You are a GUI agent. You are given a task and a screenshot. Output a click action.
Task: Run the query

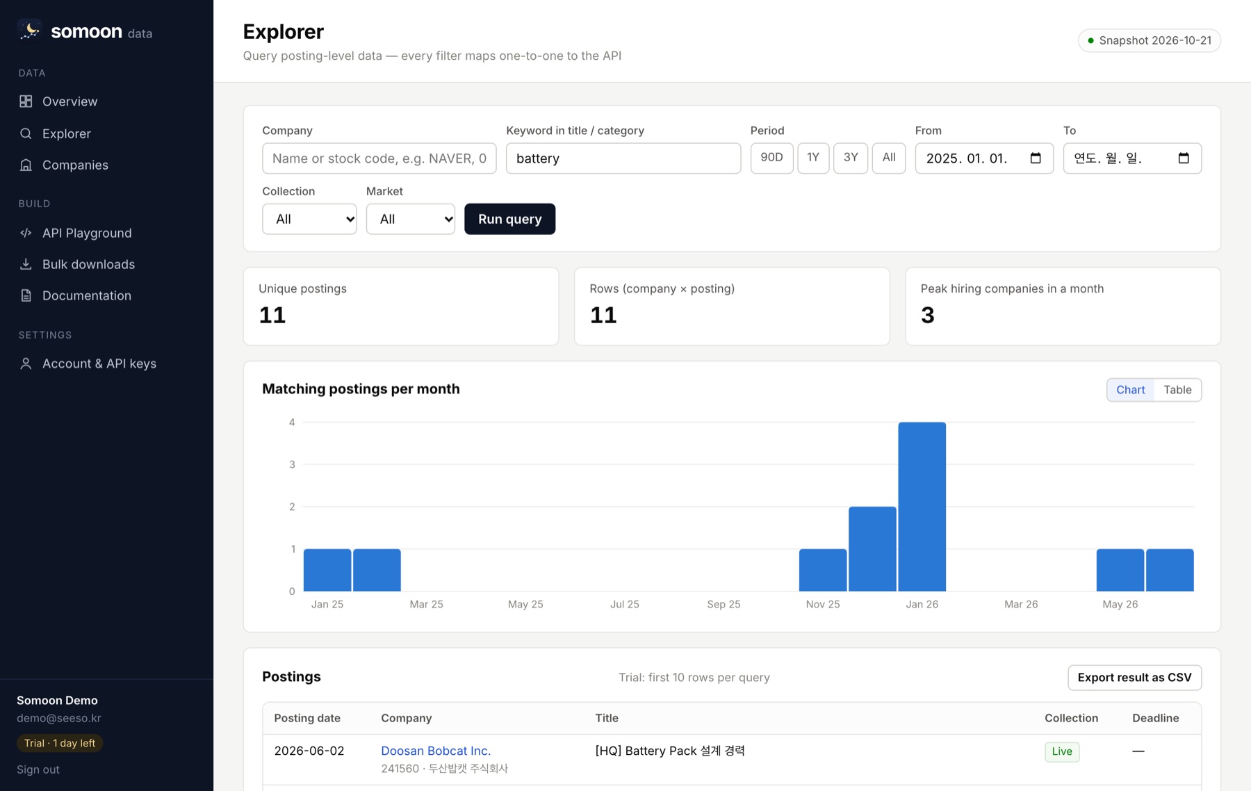click(510, 219)
